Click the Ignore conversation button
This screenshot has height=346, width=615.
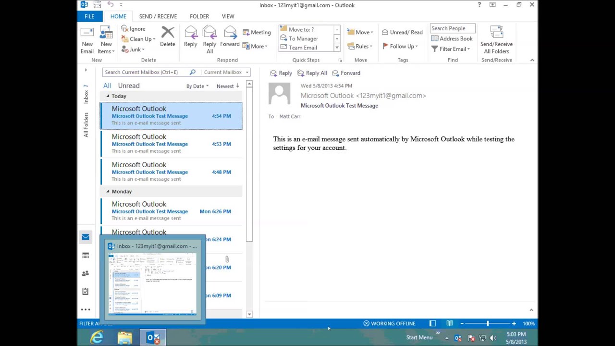coord(133,29)
